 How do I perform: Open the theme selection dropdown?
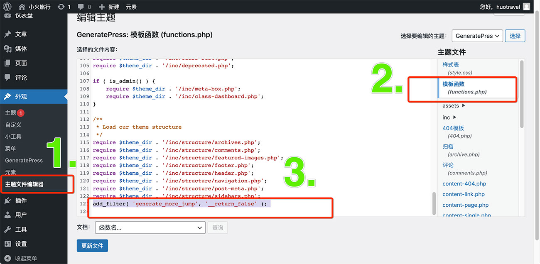477,36
